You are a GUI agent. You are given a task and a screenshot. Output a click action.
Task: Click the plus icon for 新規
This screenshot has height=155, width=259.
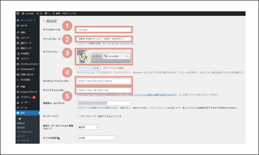coord(53,13)
